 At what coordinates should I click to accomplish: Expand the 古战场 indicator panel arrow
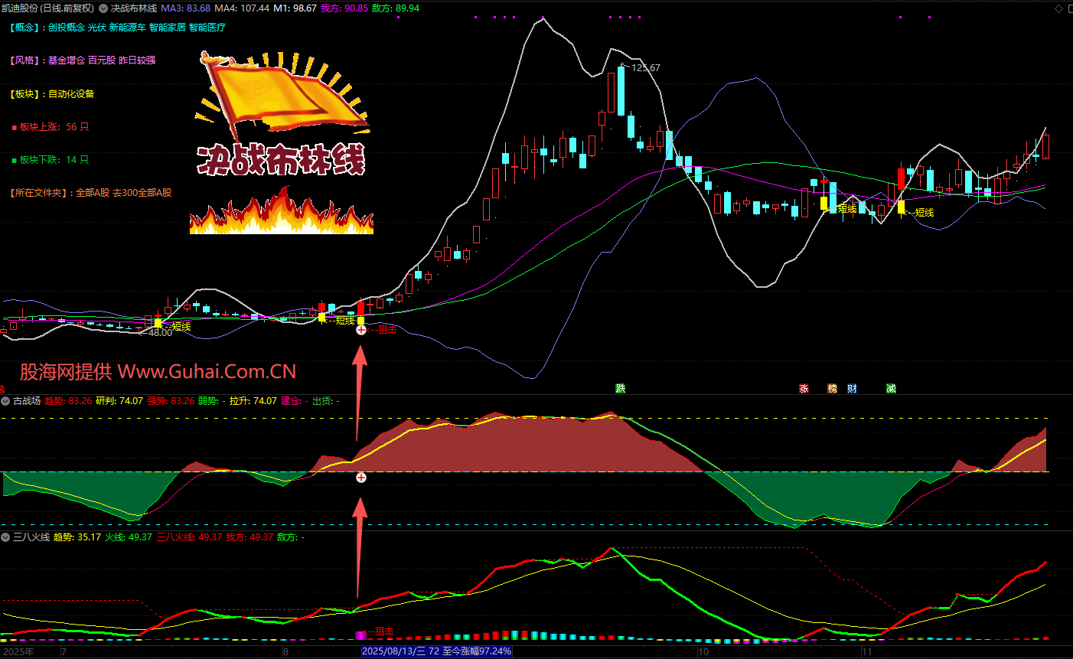(x=5, y=401)
